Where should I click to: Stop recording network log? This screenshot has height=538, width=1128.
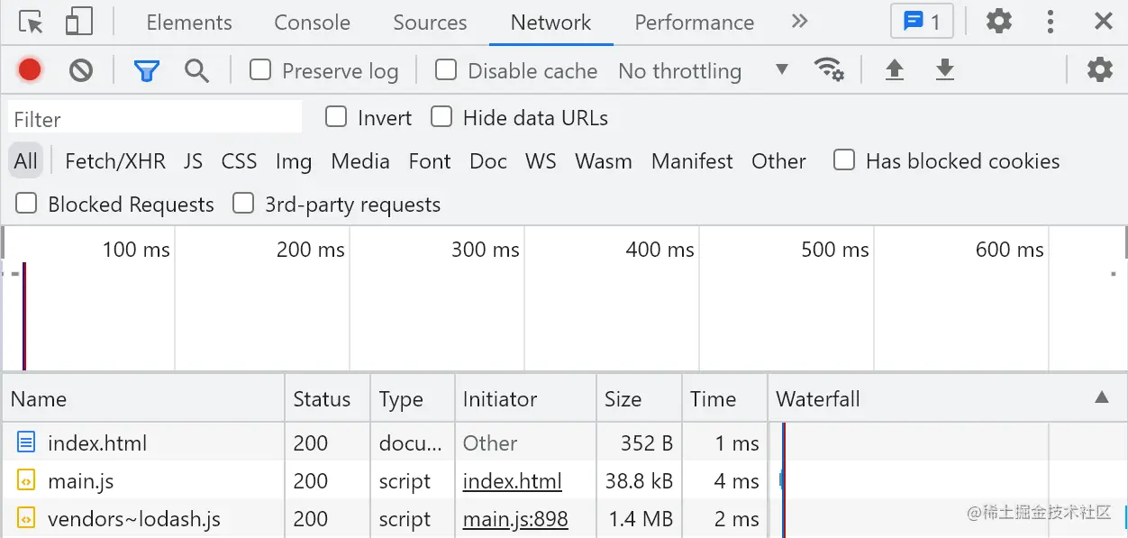30,70
